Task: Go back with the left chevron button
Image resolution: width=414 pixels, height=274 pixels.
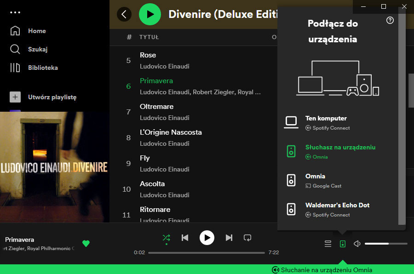Action: [124, 14]
